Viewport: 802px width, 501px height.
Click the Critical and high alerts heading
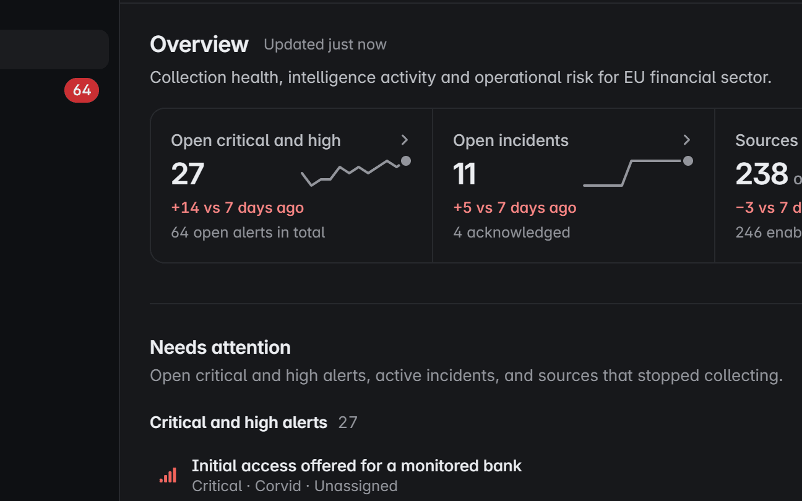[238, 422]
